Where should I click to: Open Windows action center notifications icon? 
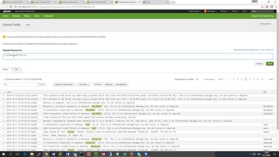[274, 154]
